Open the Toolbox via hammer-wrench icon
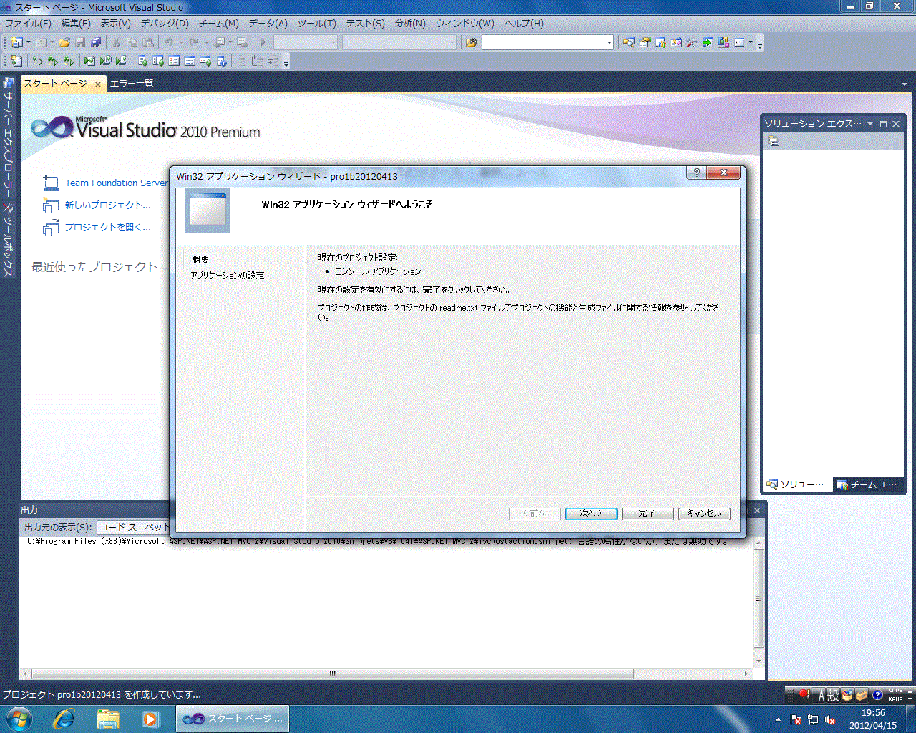916x733 pixels. point(692,42)
